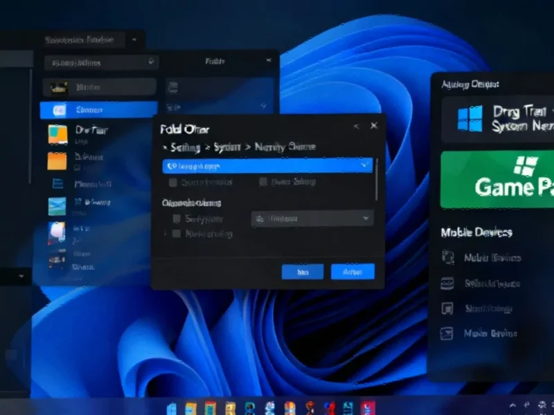Select the highlighted blue item in left list
This screenshot has width=554, height=415.
coord(98,109)
